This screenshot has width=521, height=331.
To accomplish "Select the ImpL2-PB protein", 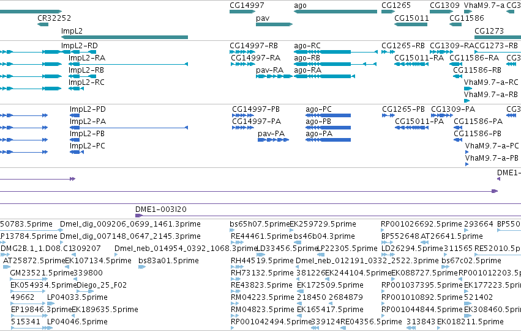I will (x=75, y=140).
